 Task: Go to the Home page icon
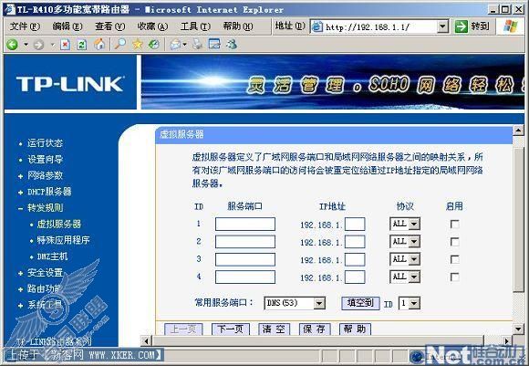click(99, 44)
